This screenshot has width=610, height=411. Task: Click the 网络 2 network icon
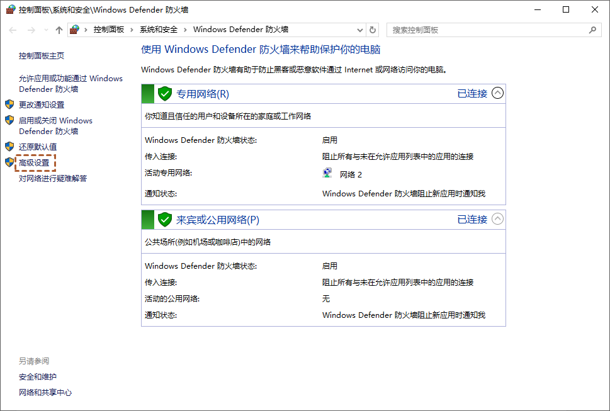[x=328, y=174]
